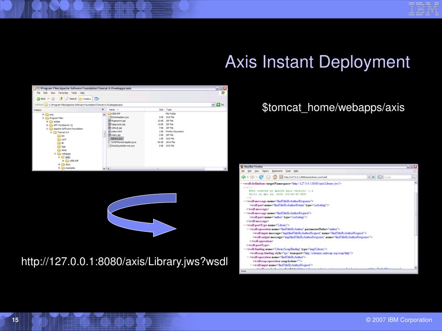The height and width of the screenshot is (331, 442).
Task: Select SOAPMonitorApplet.java file
Action: 122,142
